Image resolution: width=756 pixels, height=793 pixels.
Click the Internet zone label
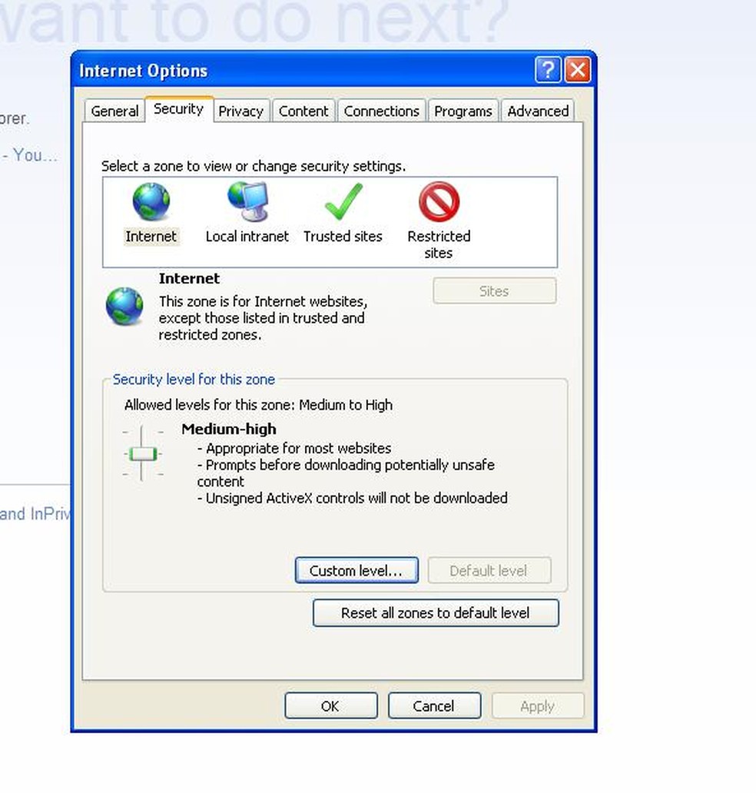pos(151,236)
